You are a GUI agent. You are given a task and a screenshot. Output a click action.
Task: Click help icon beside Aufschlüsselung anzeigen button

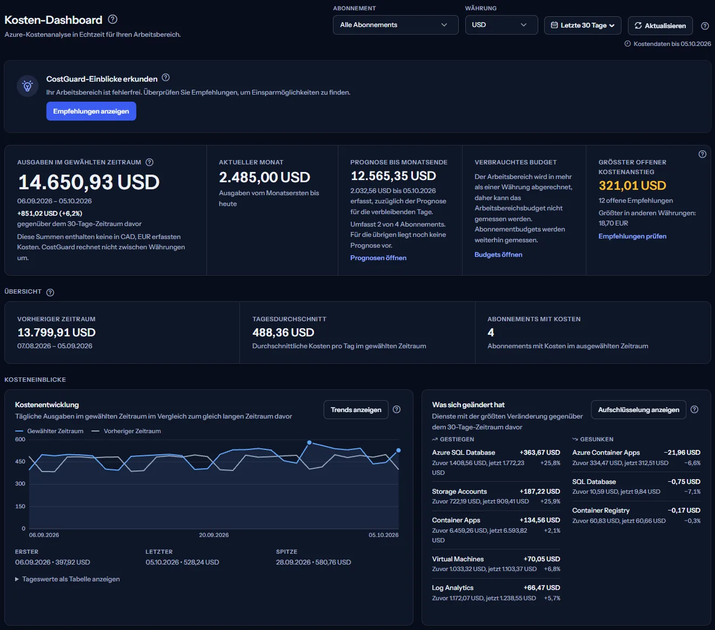click(x=694, y=409)
